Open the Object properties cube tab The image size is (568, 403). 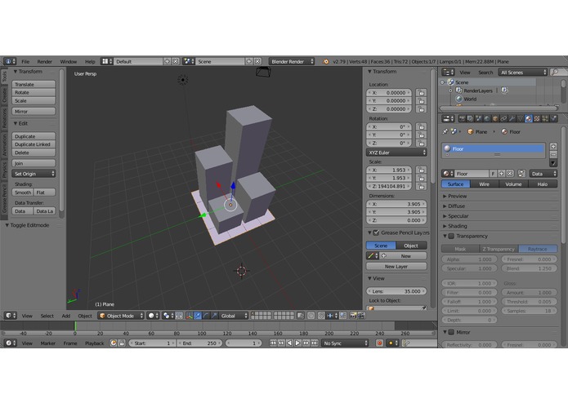click(x=495, y=118)
